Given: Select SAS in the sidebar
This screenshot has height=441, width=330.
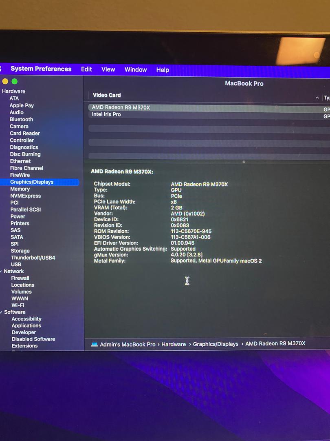Looking at the screenshot, I should (15, 230).
